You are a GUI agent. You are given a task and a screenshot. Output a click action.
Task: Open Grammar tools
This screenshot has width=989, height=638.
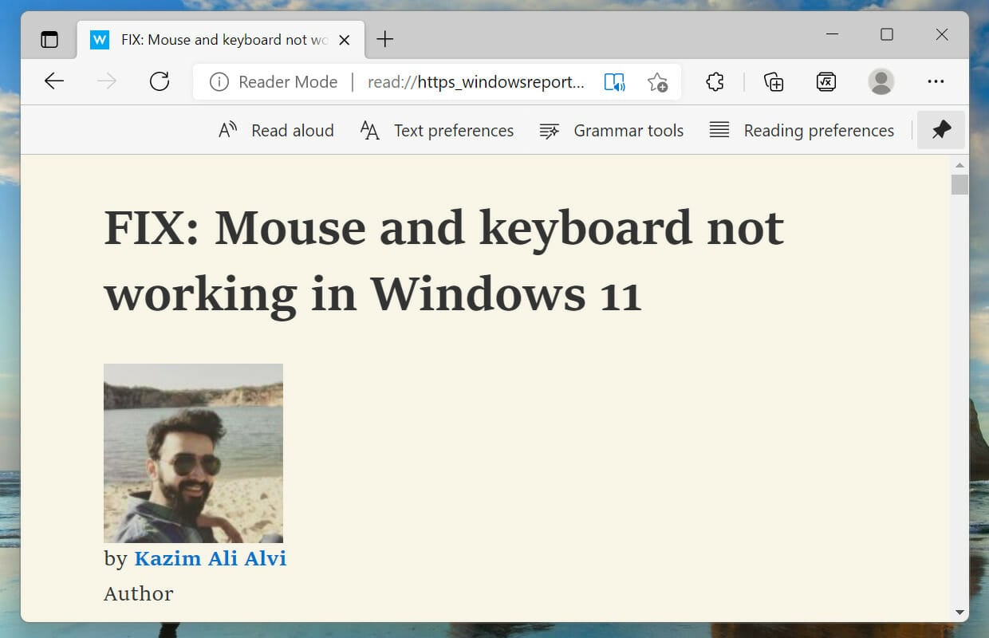(x=612, y=130)
